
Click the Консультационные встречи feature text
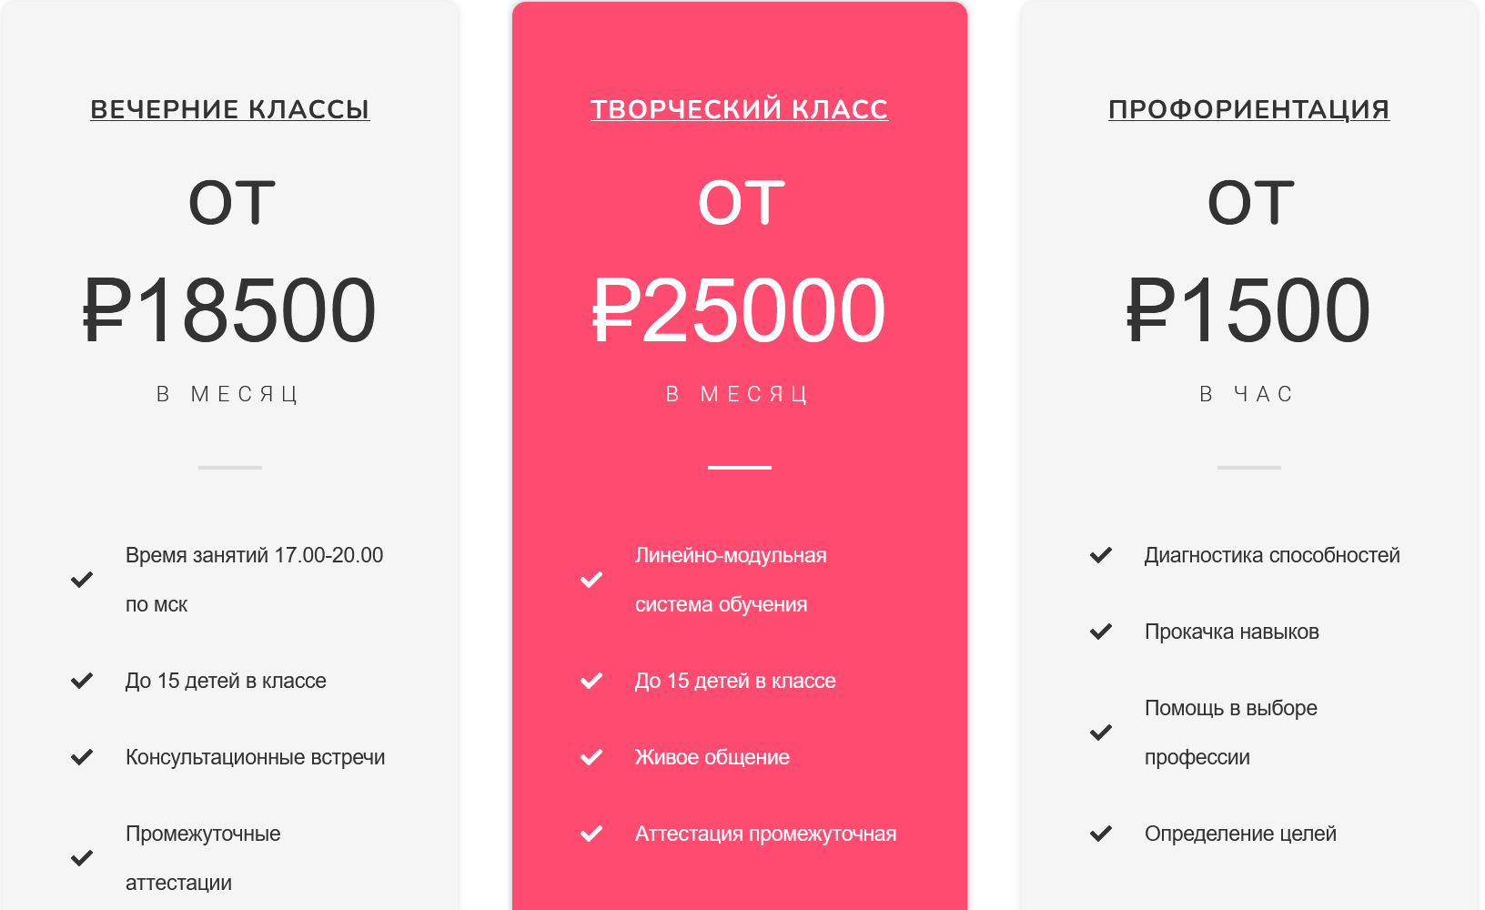pos(255,757)
